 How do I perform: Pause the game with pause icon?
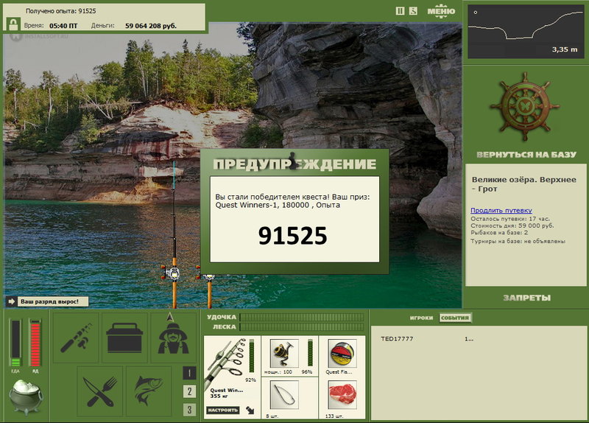coord(400,11)
